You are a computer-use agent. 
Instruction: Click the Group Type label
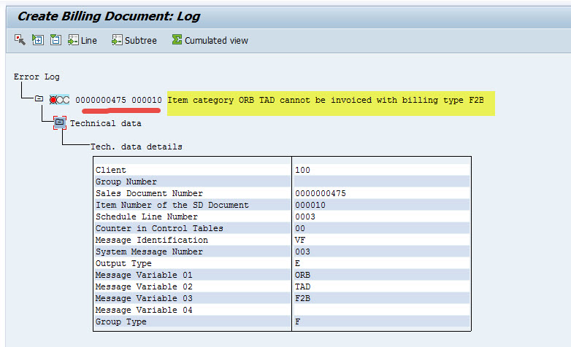click(x=121, y=321)
